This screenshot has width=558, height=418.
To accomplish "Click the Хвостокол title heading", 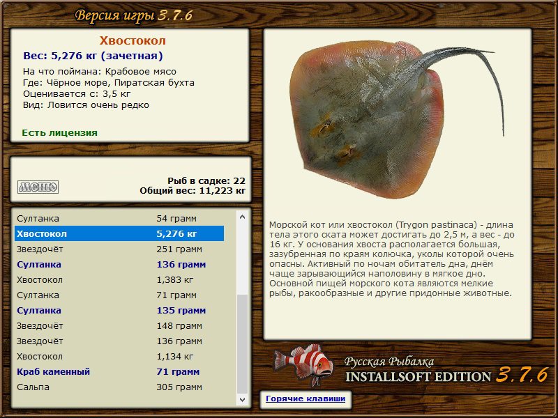I will [133, 40].
